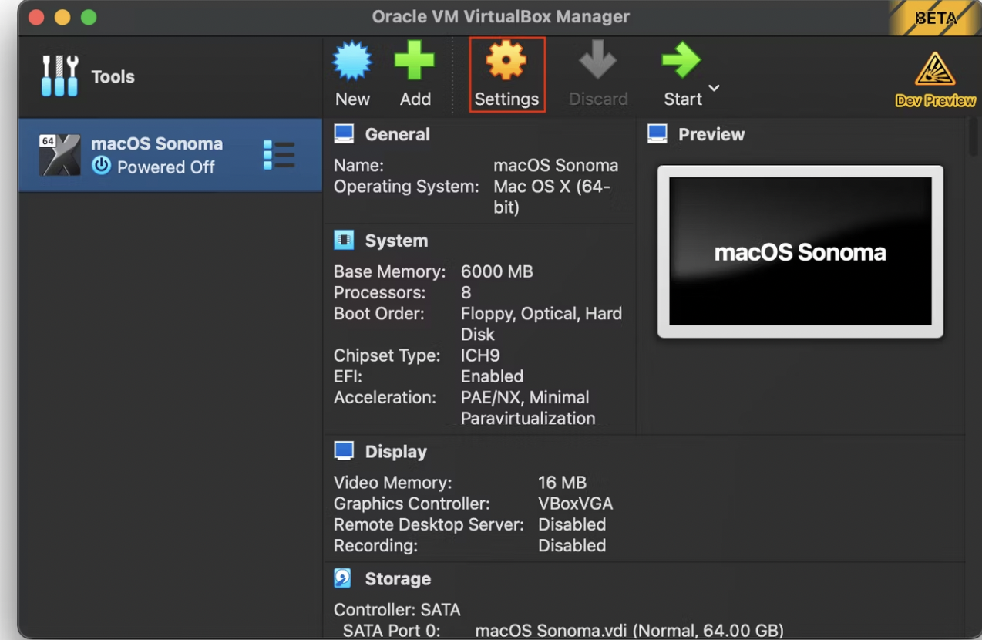The height and width of the screenshot is (640, 982).
Task: Open the macOS Sonoma machine menu list icon
Action: tap(278, 155)
